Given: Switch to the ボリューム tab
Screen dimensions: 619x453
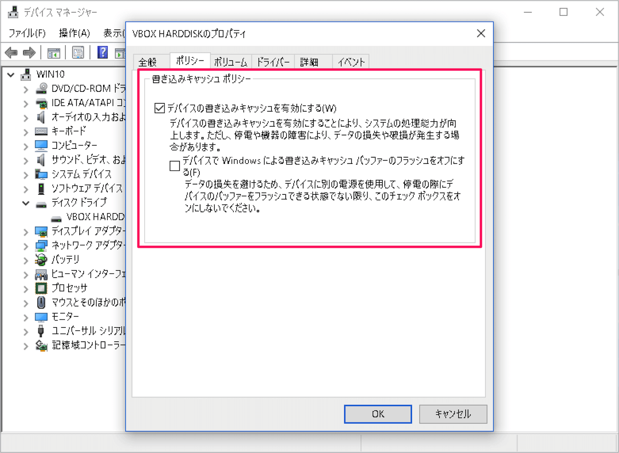Looking at the screenshot, I should [x=231, y=62].
